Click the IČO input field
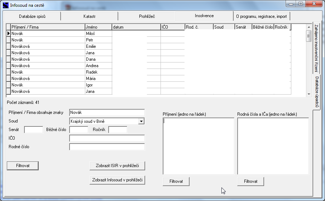Viewport: 325px width, 201px height. [107, 138]
